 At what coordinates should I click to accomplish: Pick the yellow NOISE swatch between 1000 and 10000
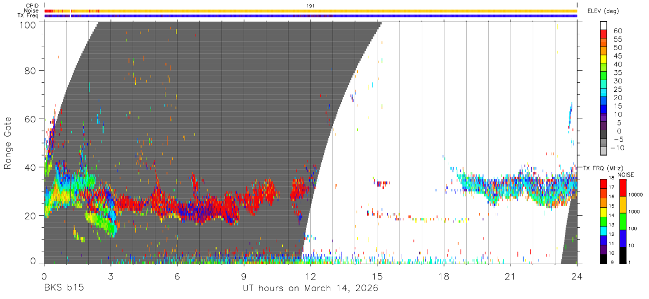[622, 205]
